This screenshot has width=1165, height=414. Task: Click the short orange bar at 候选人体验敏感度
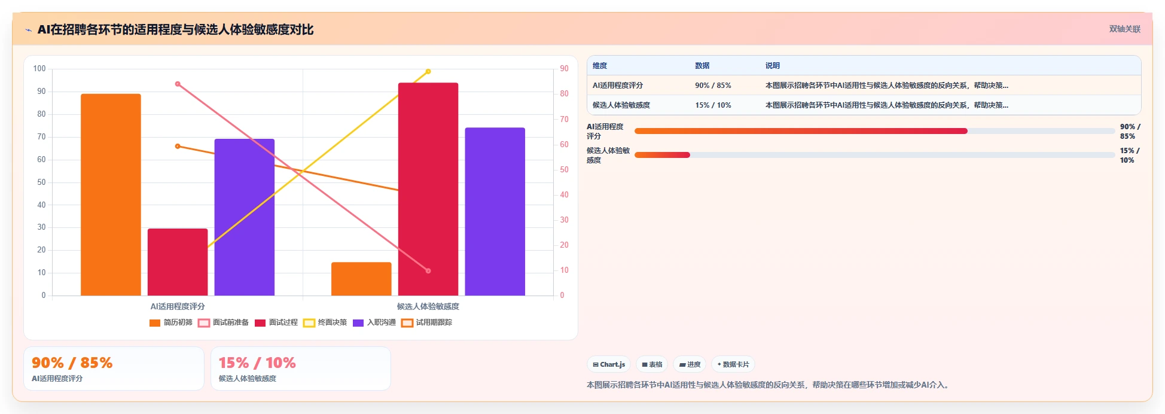pos(361,279)
